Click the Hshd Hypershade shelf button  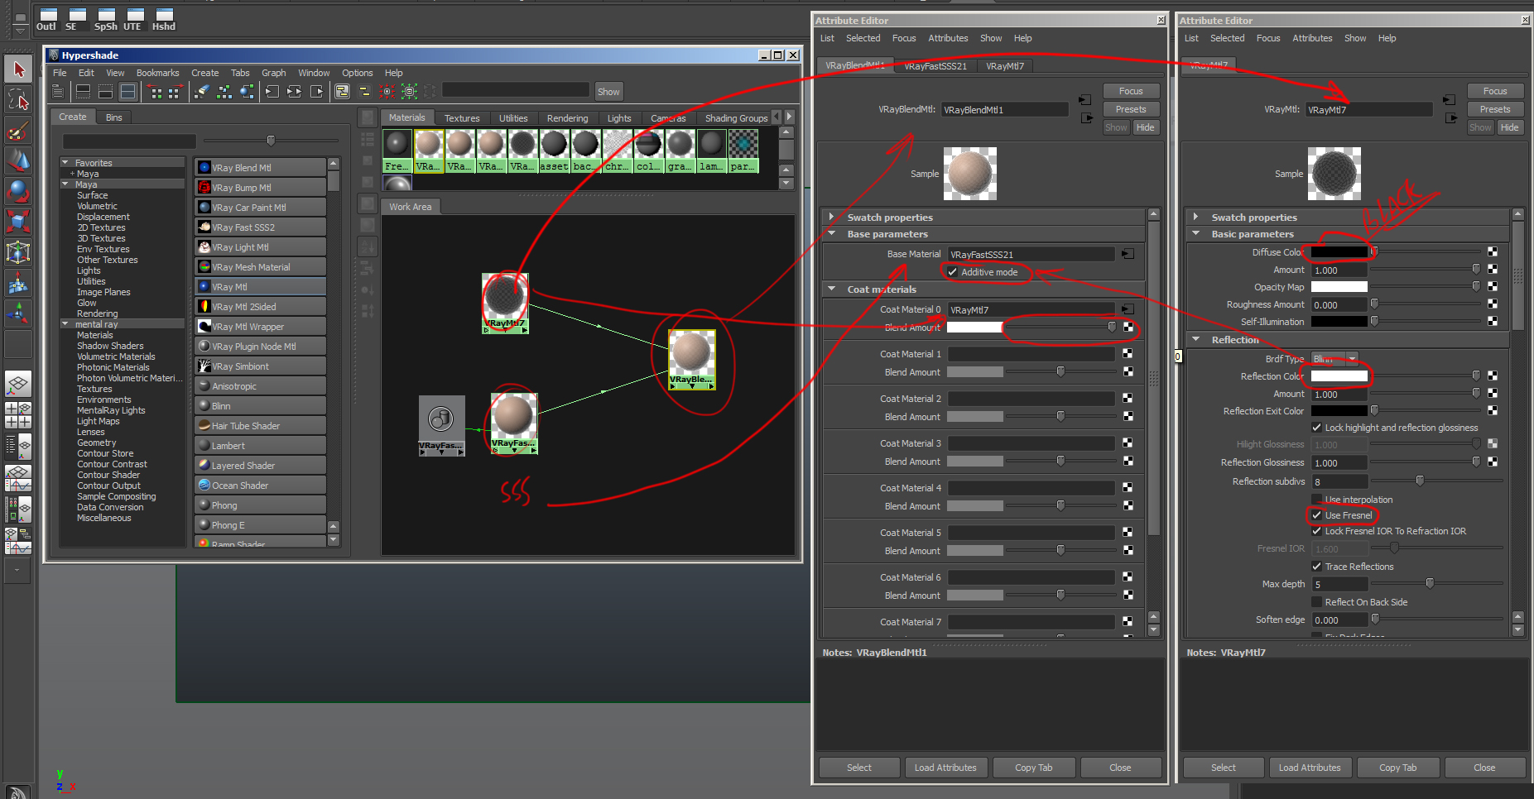tap(164, 20)
